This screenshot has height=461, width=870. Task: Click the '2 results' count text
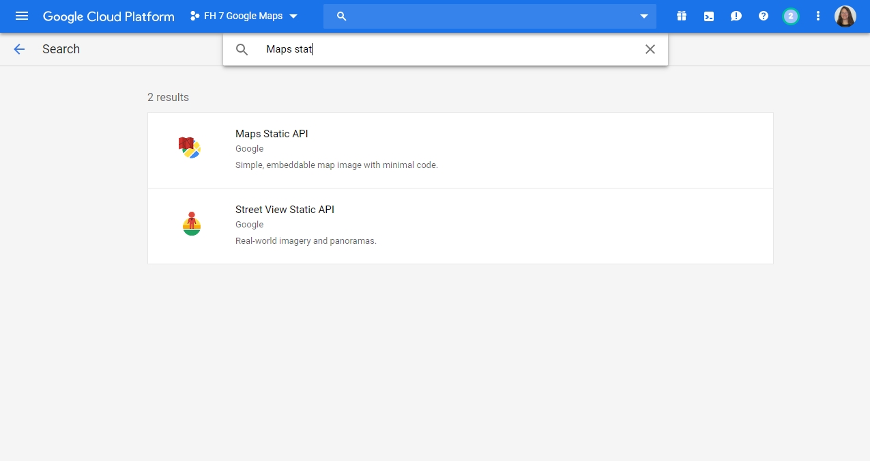click(x=168, y=98)
